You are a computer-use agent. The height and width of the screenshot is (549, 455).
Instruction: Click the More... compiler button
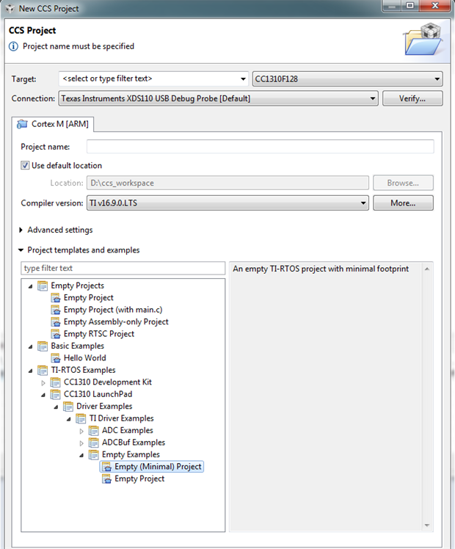point(403,203)
